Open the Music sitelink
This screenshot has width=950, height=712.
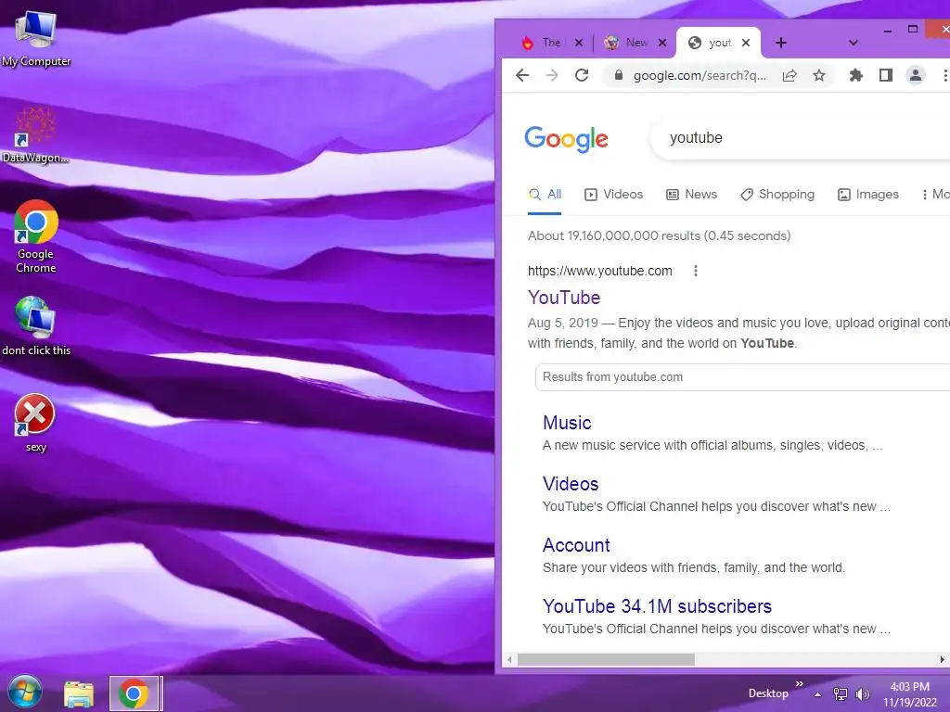pos(567,423)
